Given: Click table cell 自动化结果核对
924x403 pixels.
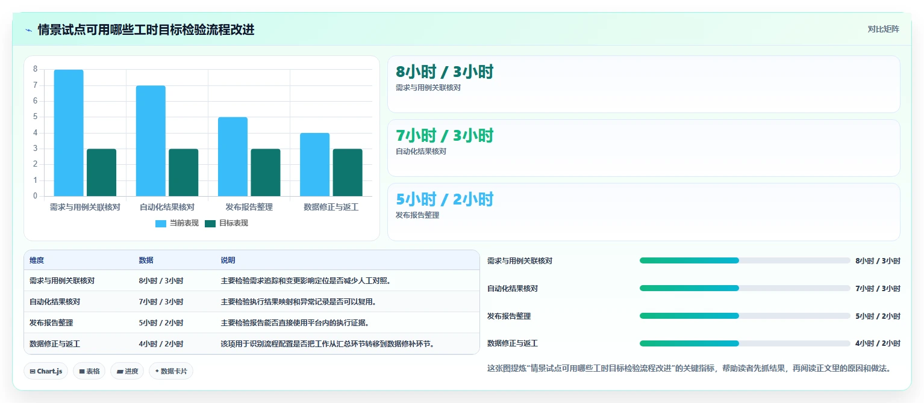Looking at the screenshot, I should click(x=55, y=302).
